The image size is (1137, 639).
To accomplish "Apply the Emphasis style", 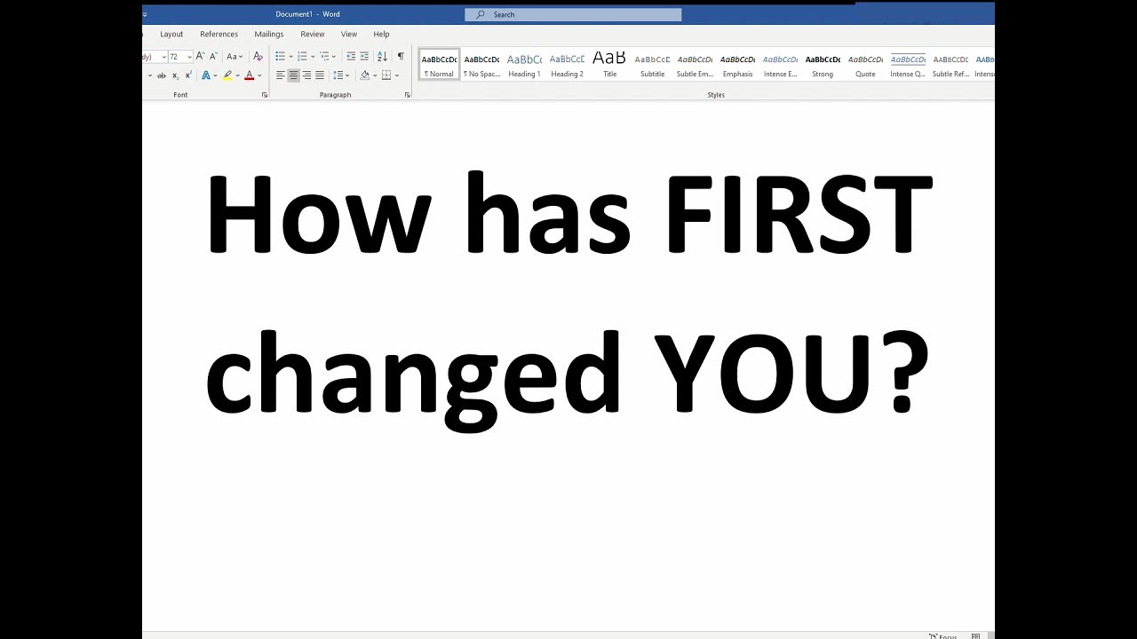I will (737, 65).
